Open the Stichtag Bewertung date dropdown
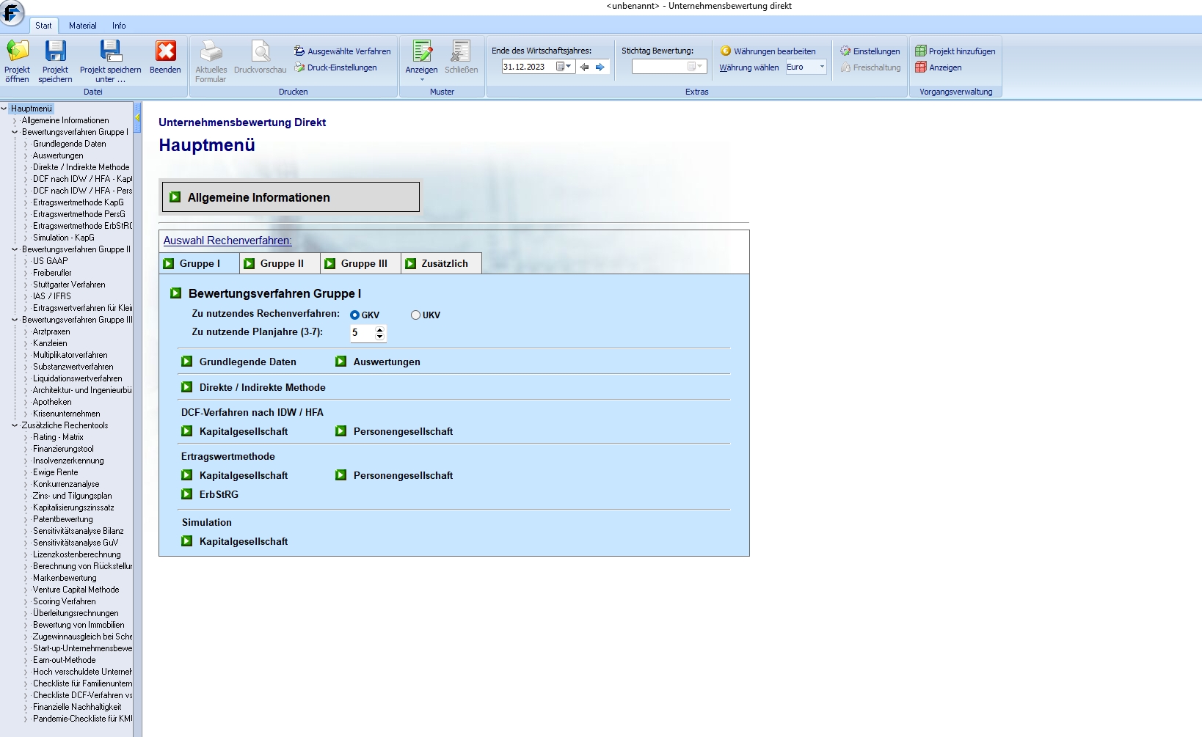1202x737 pixels. point(695,67)
